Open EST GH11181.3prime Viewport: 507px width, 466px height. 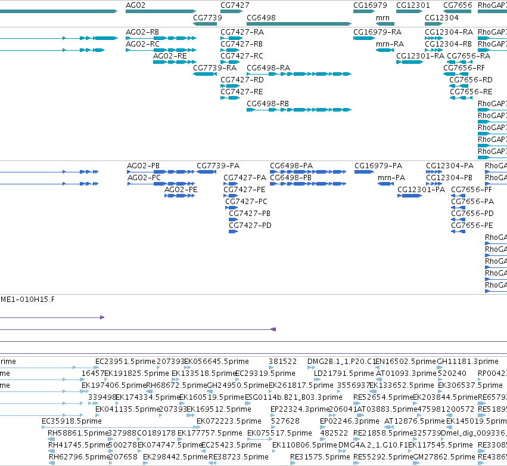tap(468, 362)
